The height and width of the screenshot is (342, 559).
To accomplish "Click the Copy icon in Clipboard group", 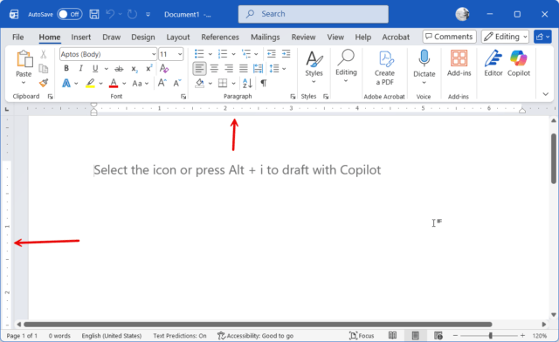I will click(x=43, y=68).
